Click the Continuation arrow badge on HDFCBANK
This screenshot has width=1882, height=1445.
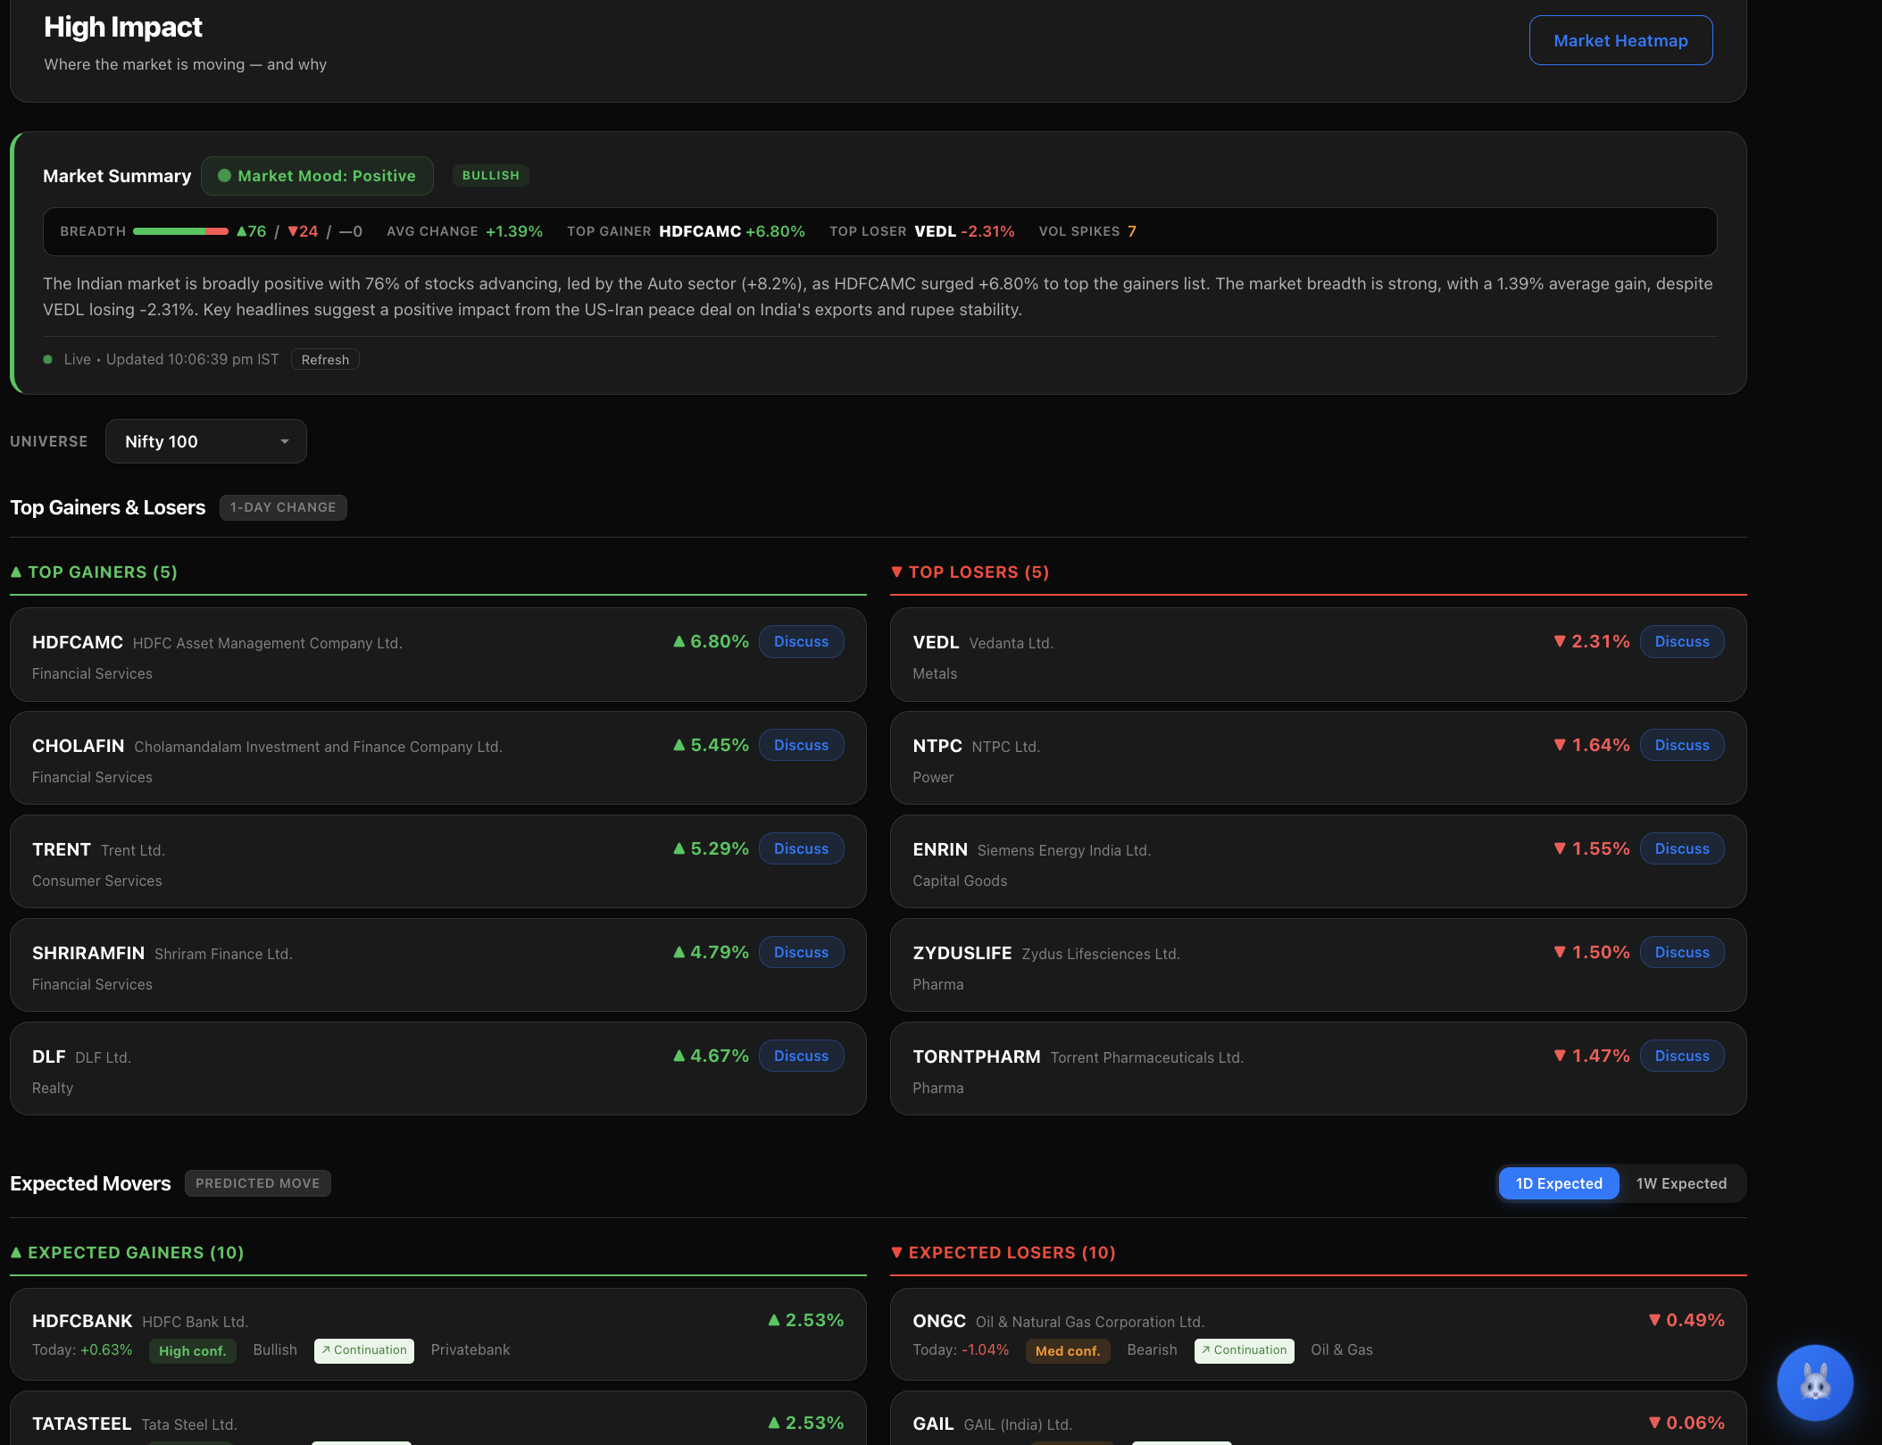click(364, 1350)
